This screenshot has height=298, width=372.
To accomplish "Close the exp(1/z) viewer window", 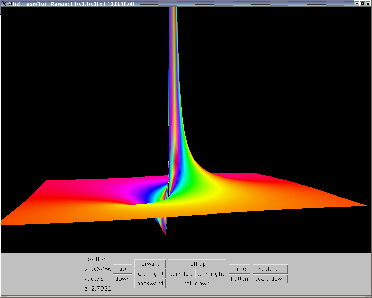I will (368, 3).
